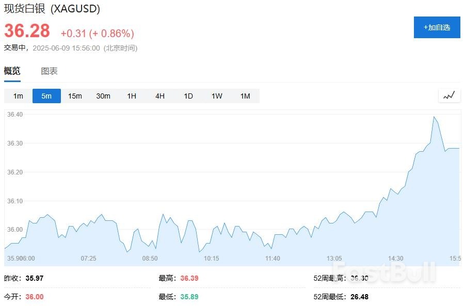Screen dimensions: 464x306
Task: Click the 13:05 time label on chart
Action: point(334,258)
